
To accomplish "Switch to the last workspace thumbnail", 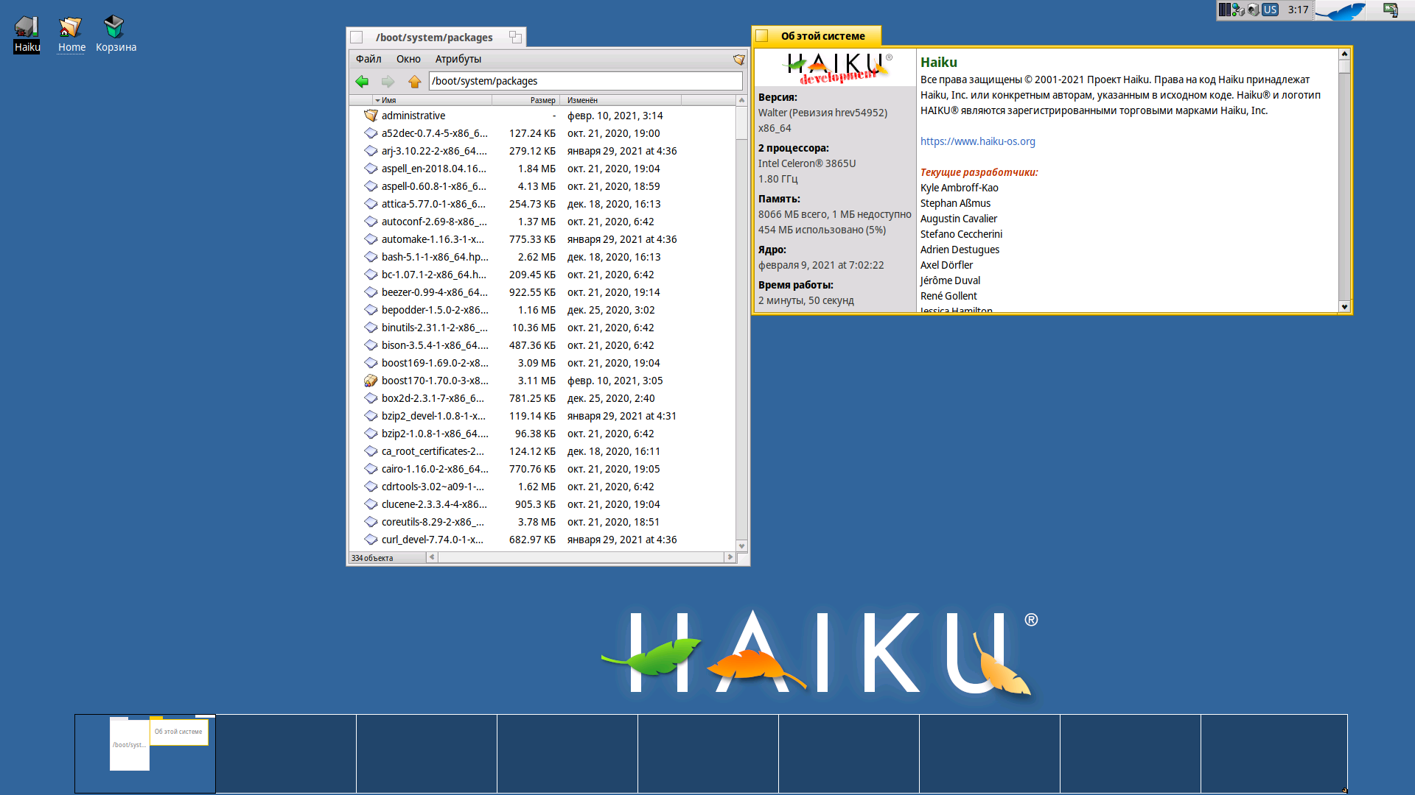I will (x=1273, y=753).
